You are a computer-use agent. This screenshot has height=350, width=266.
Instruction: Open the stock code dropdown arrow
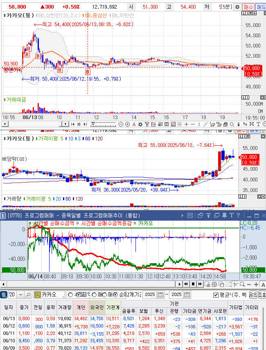[20, 295]
